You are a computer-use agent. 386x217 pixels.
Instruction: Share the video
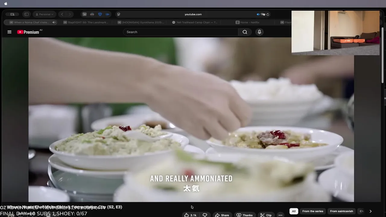222,215
